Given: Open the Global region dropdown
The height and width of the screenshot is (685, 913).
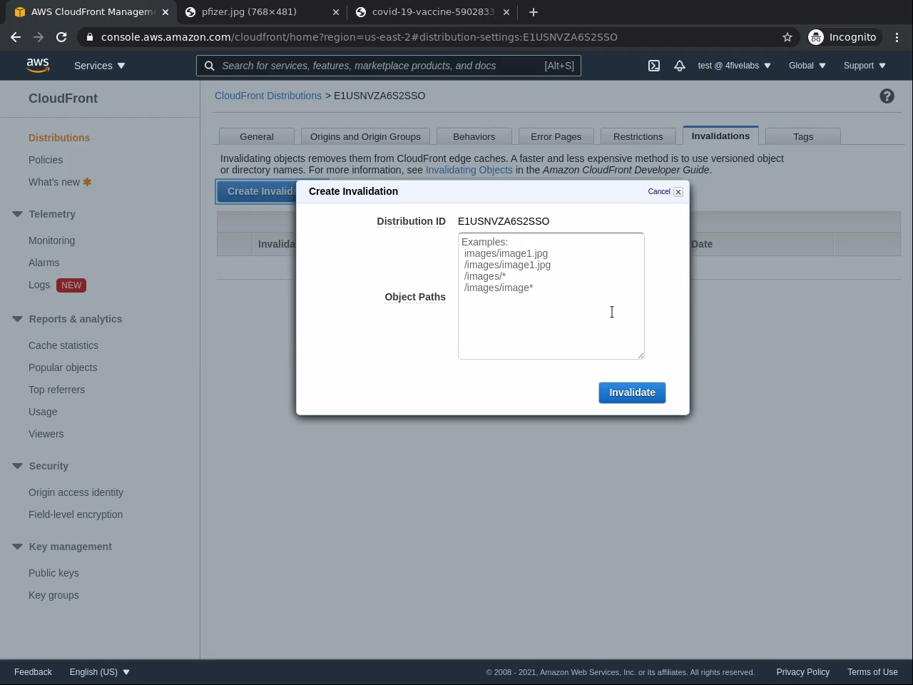Looking at the screenshot, I should tap(807, 66).
